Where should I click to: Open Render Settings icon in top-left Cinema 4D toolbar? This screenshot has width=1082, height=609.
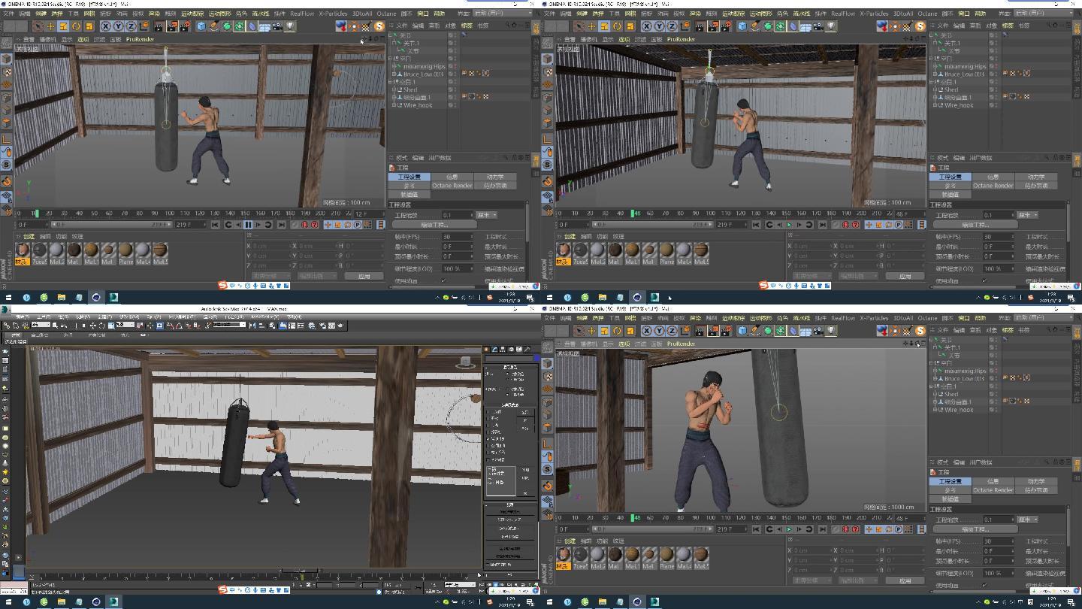(184, 26)
